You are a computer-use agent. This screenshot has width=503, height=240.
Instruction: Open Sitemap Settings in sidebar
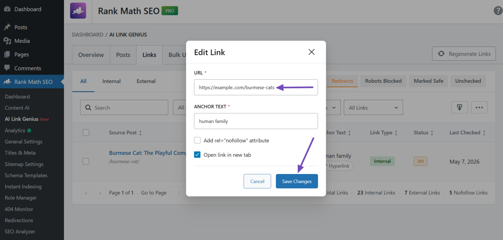tap(24, 164)
